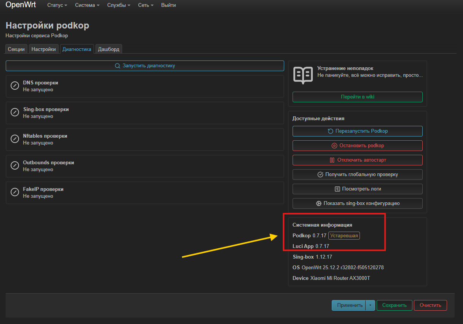Click the magnifier icon in Запустить диагностику
463x324 pixels.
tap(118, 66)
